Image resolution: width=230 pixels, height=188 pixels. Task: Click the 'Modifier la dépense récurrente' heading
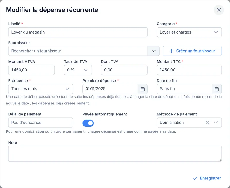point(52,10)
